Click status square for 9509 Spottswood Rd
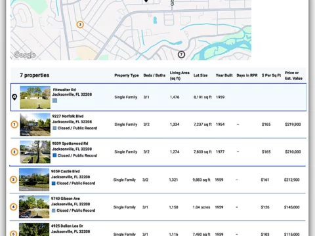This screenshot has width=315, height=236. 54,155
